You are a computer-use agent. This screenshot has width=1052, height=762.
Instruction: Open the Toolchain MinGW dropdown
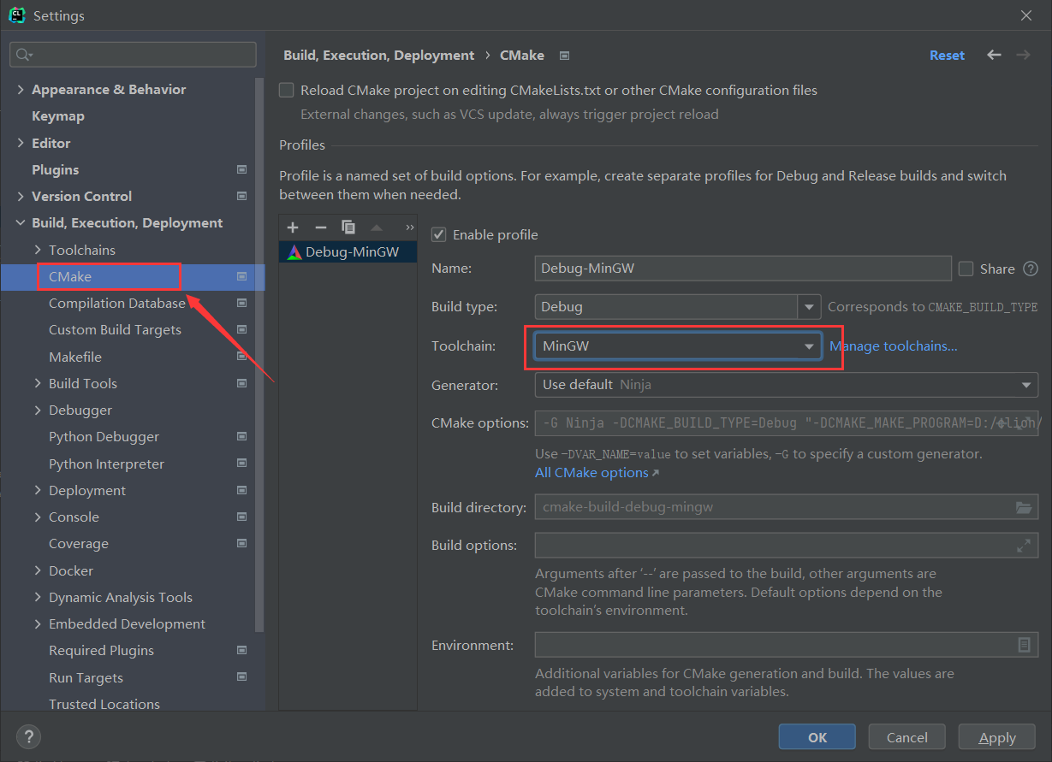coord(678,346)
